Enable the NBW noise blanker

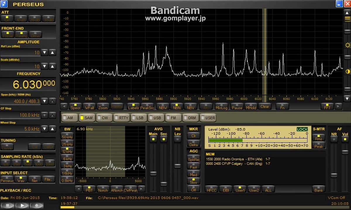[x=163, y=106]
